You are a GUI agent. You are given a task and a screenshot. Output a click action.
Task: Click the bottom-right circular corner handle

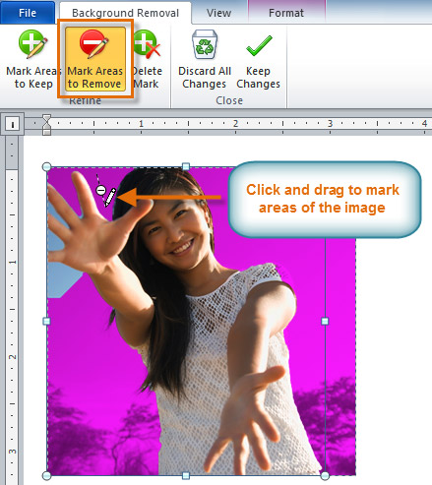pos(325,475)
